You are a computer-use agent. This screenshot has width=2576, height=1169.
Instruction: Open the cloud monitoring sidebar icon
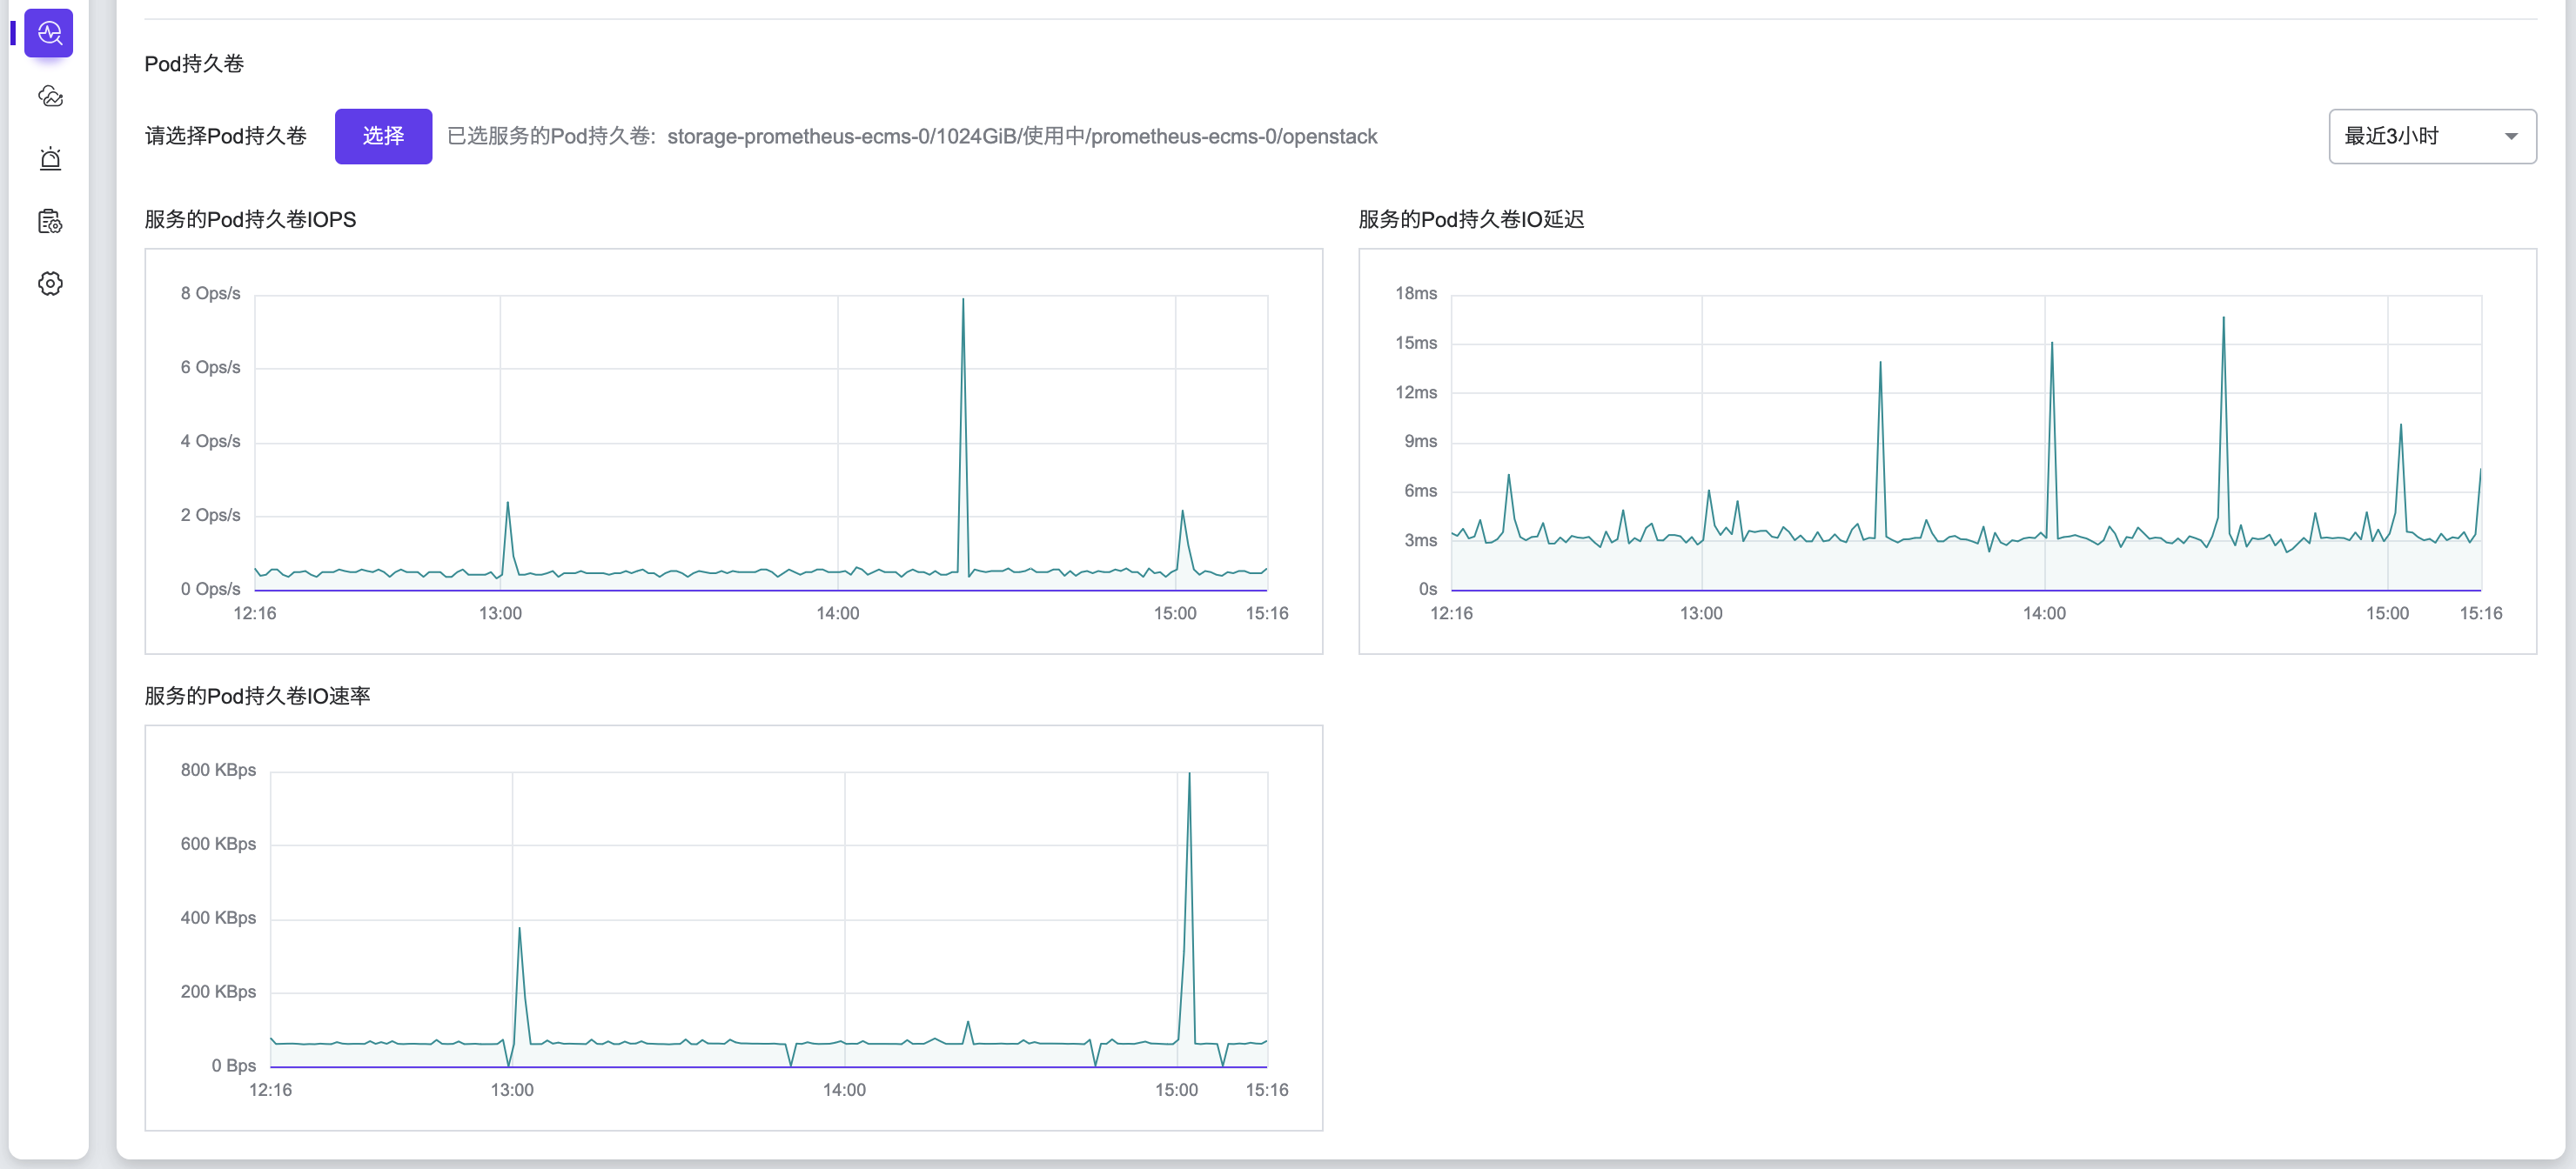50,96
